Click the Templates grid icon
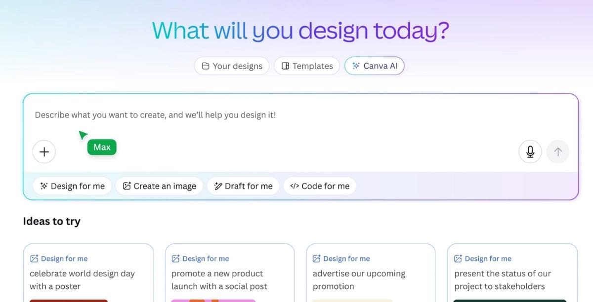The image size is (593, 302). (x=286, y=65)
